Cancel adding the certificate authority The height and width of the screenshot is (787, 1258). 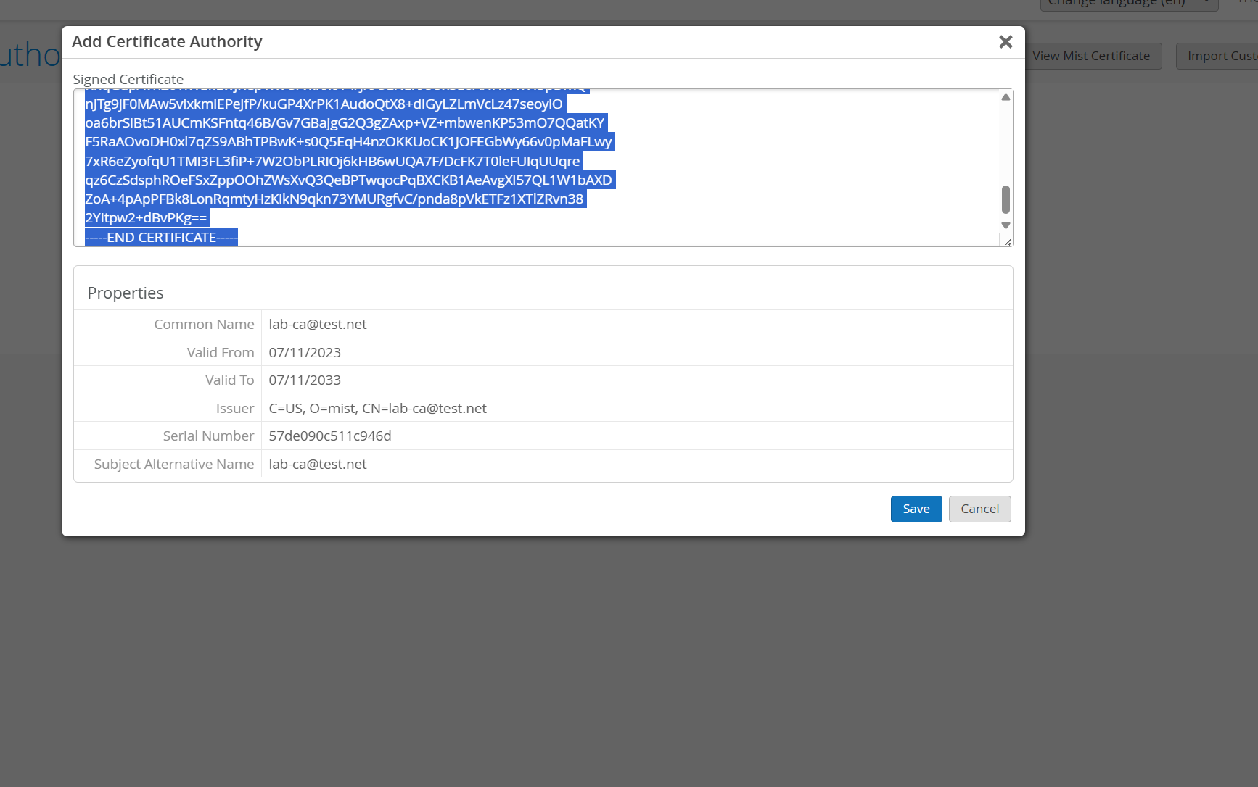(979, 509)
